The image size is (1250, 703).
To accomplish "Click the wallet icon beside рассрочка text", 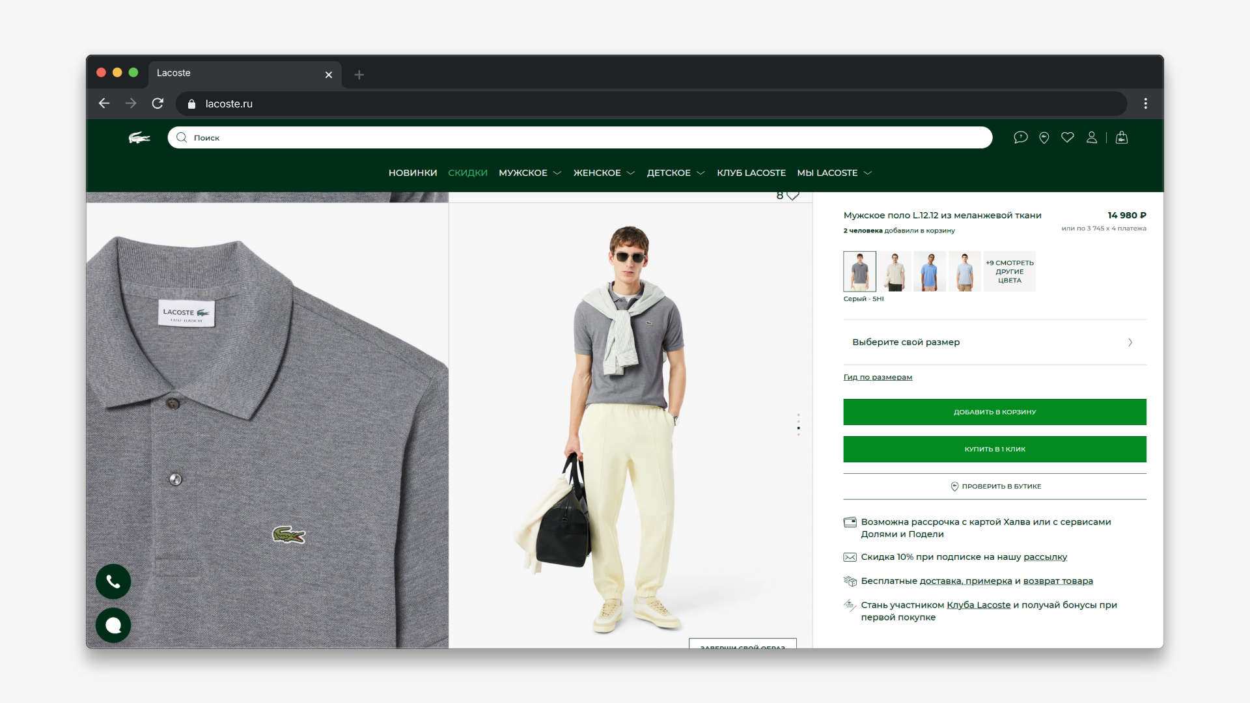I will pos(850,522).
